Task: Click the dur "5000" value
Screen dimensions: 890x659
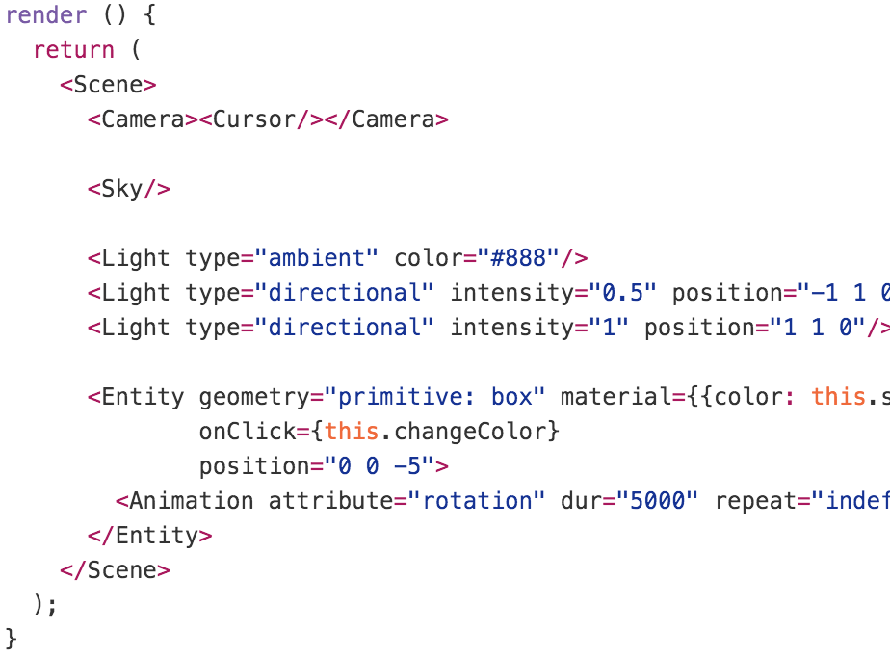Action: coord(657,501)
